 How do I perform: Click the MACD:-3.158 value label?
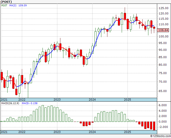[30, 103]
